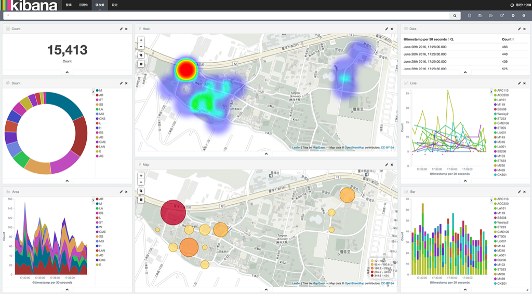Switch to the 可視化 visualize tab

pyautogui.click(x=84, y=5)
